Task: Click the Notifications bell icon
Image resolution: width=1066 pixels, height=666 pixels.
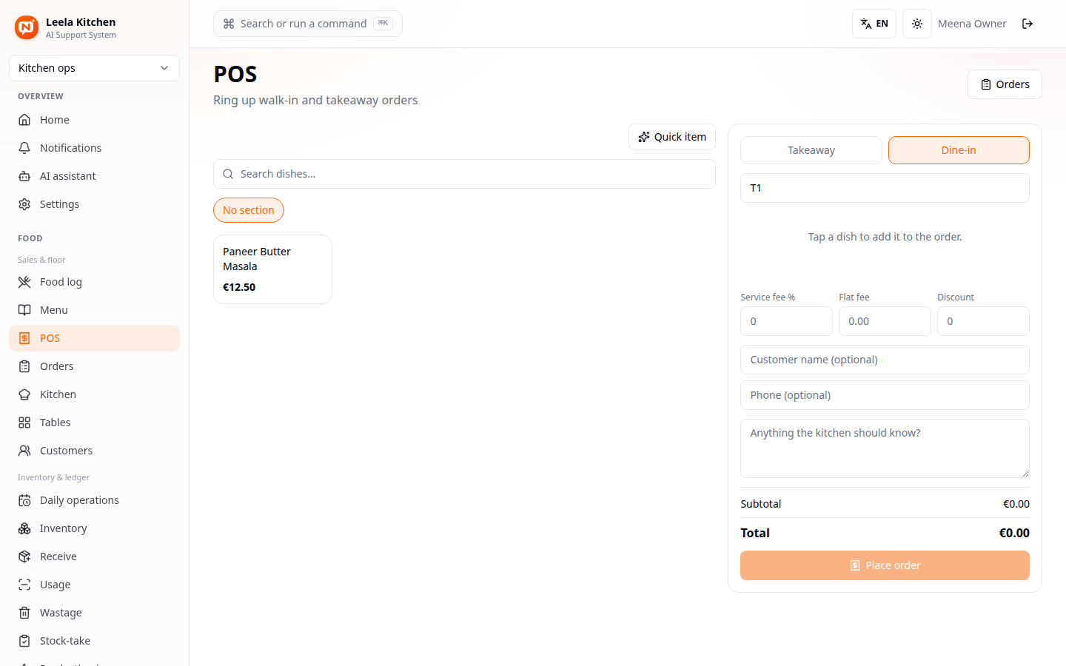Action: coord(24,148)
